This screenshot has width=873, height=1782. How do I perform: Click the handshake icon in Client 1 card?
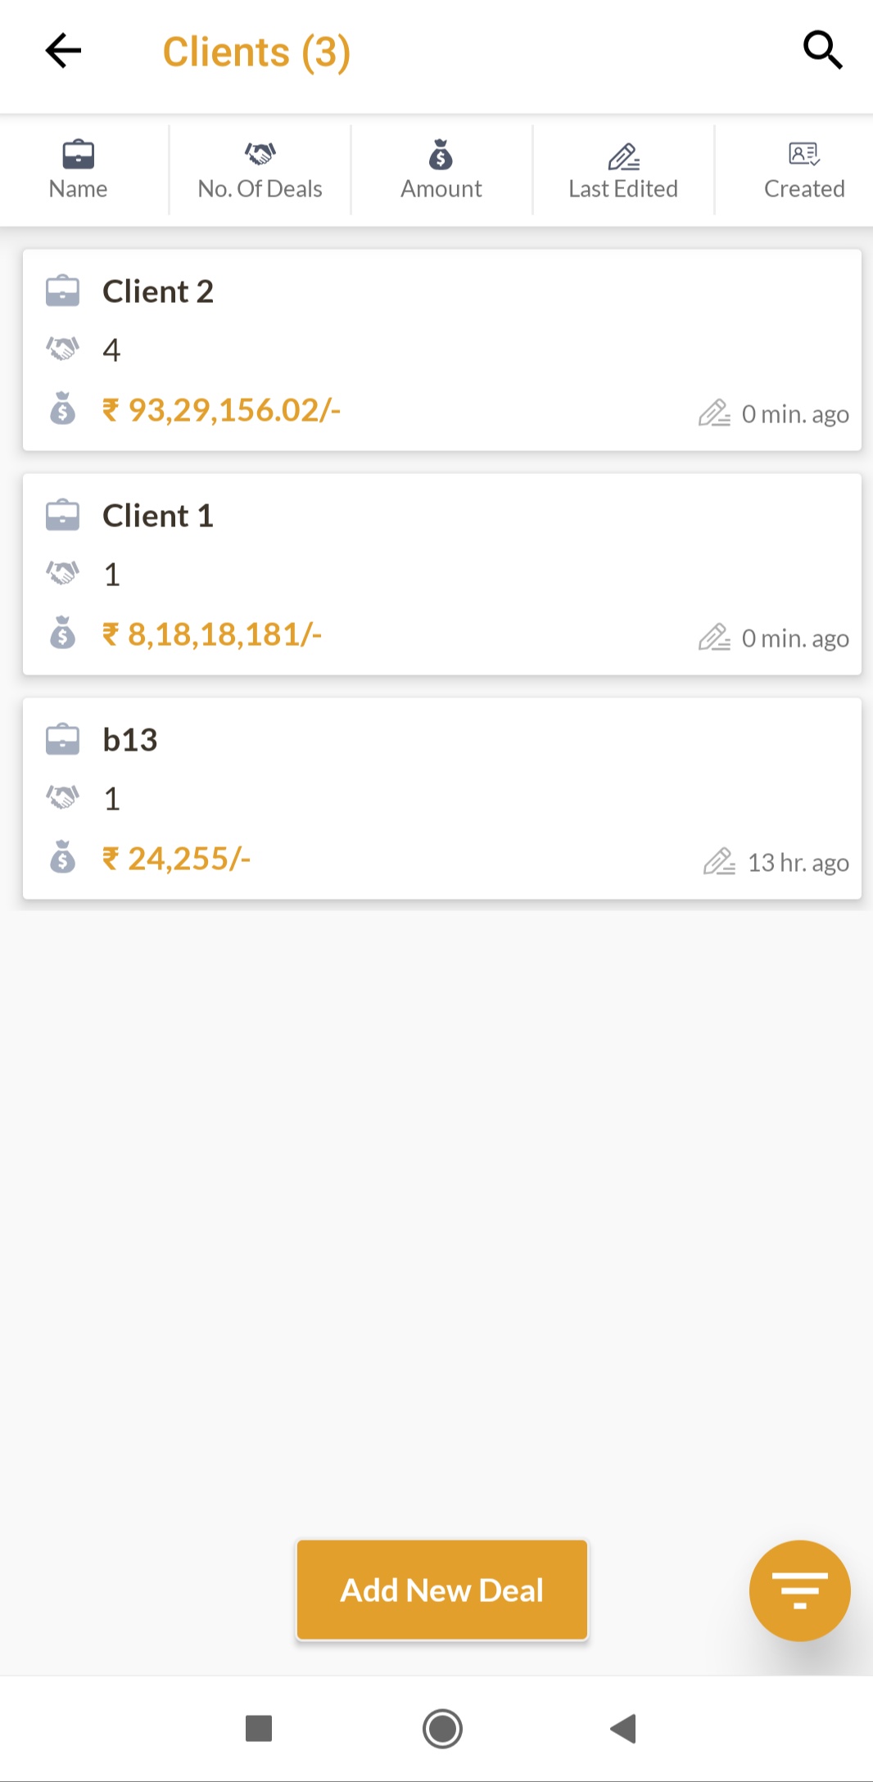[x=63, y=573]
